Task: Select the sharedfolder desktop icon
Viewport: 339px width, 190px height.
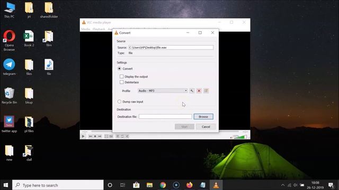Action: click(x=49, y=11)
